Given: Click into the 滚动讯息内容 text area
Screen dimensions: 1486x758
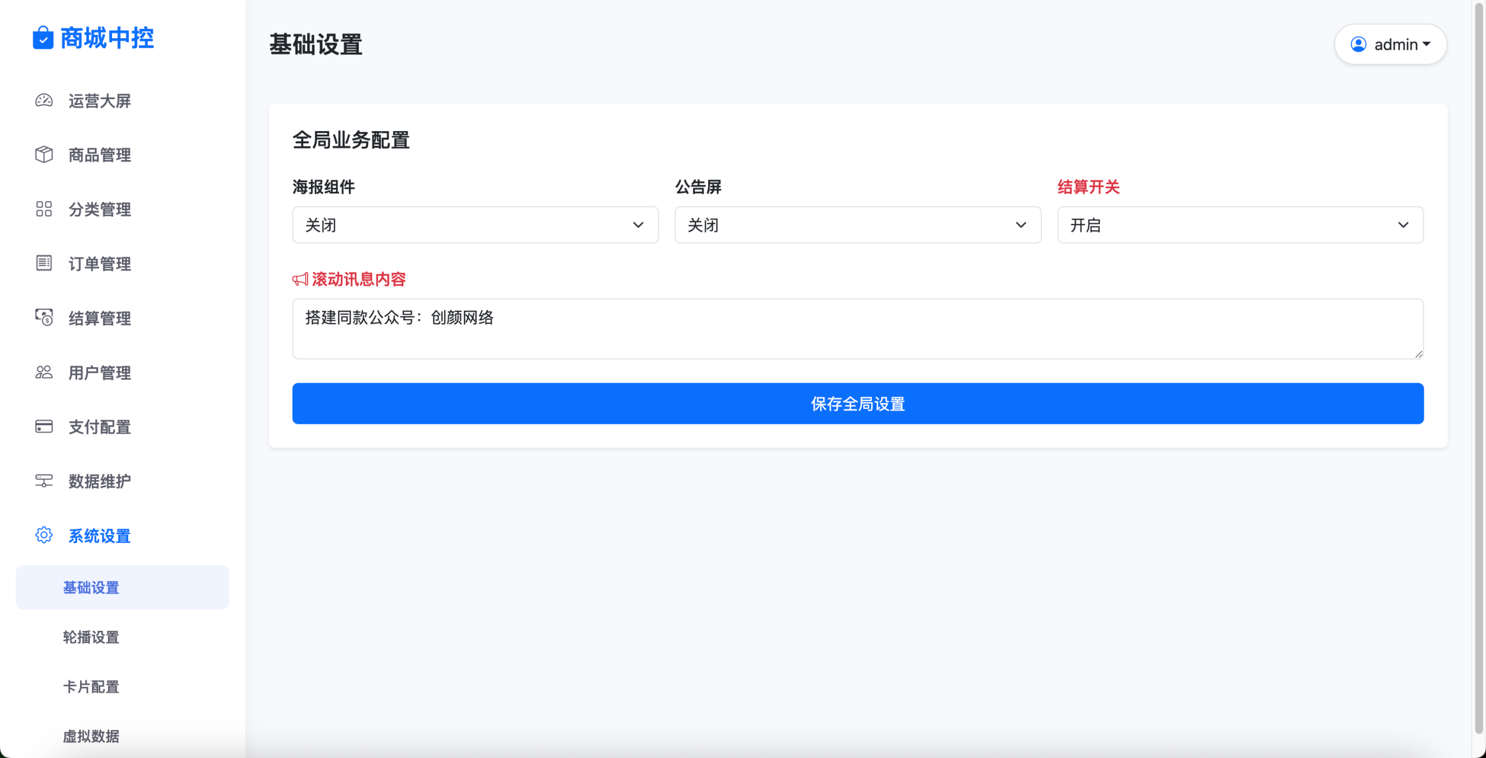Looking at the screenshot, I should [x=857, y=329].
